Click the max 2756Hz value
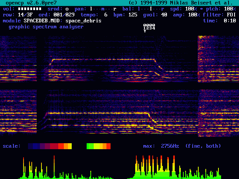The image size is (239, 179). 170,146
